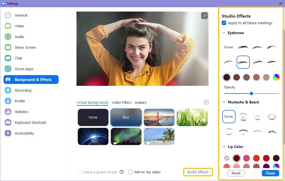Uncheck Apply to all future meetings
This screenshot has width=285, height=181.
point(224,23)
